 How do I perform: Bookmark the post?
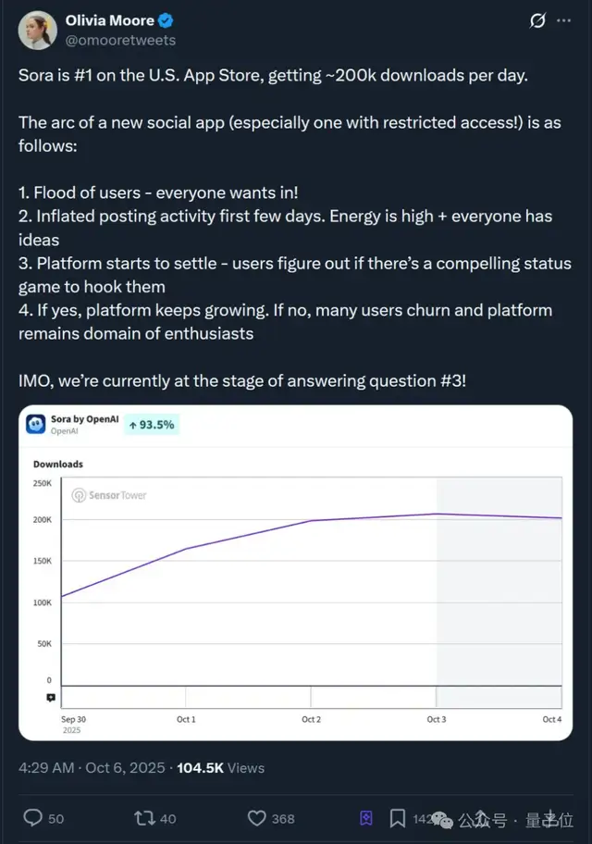(398, 818)
